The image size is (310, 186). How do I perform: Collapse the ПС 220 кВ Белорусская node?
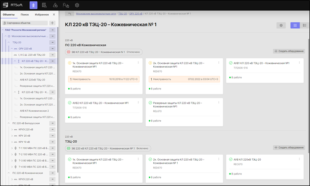[x=8, y=123]
